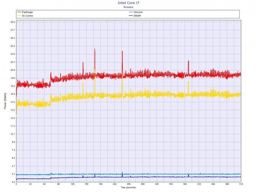
Task: Select the "IA Cores" legend label
Action: point(27,16)
